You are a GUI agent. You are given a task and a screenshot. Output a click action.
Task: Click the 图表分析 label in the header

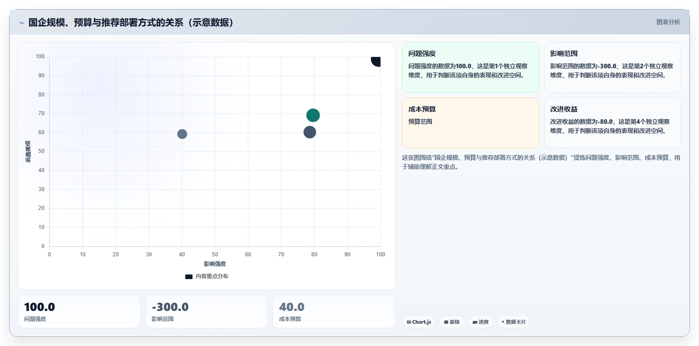pos(668,22)
